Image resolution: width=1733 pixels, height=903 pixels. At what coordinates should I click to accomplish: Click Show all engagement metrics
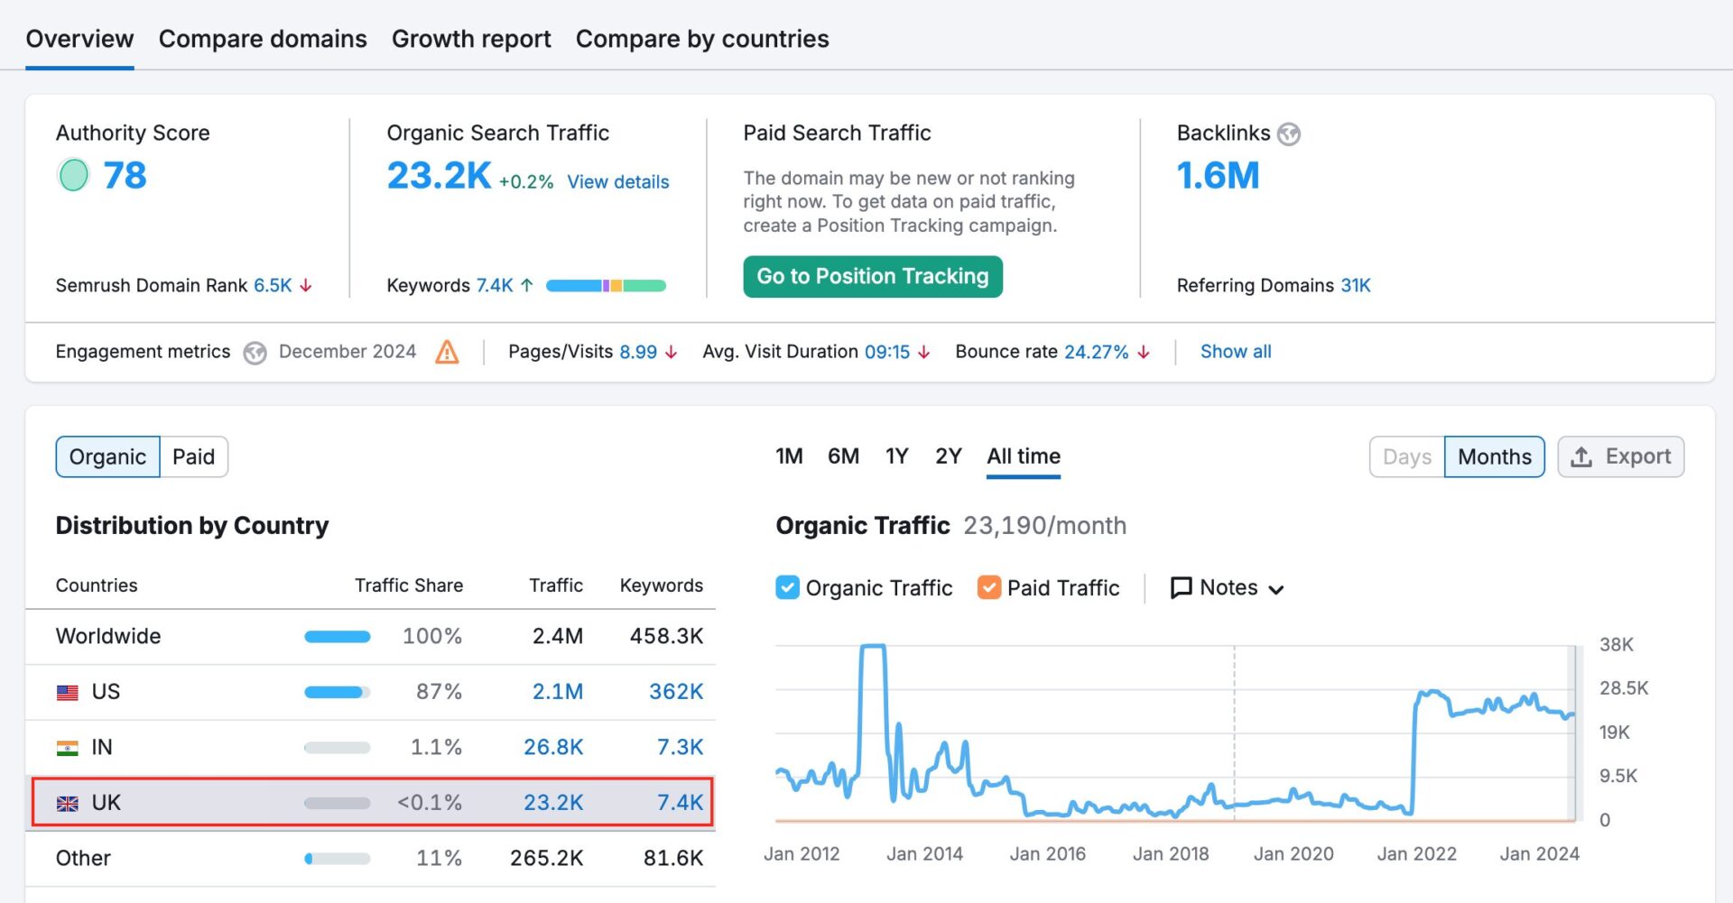click(1236, 352)
